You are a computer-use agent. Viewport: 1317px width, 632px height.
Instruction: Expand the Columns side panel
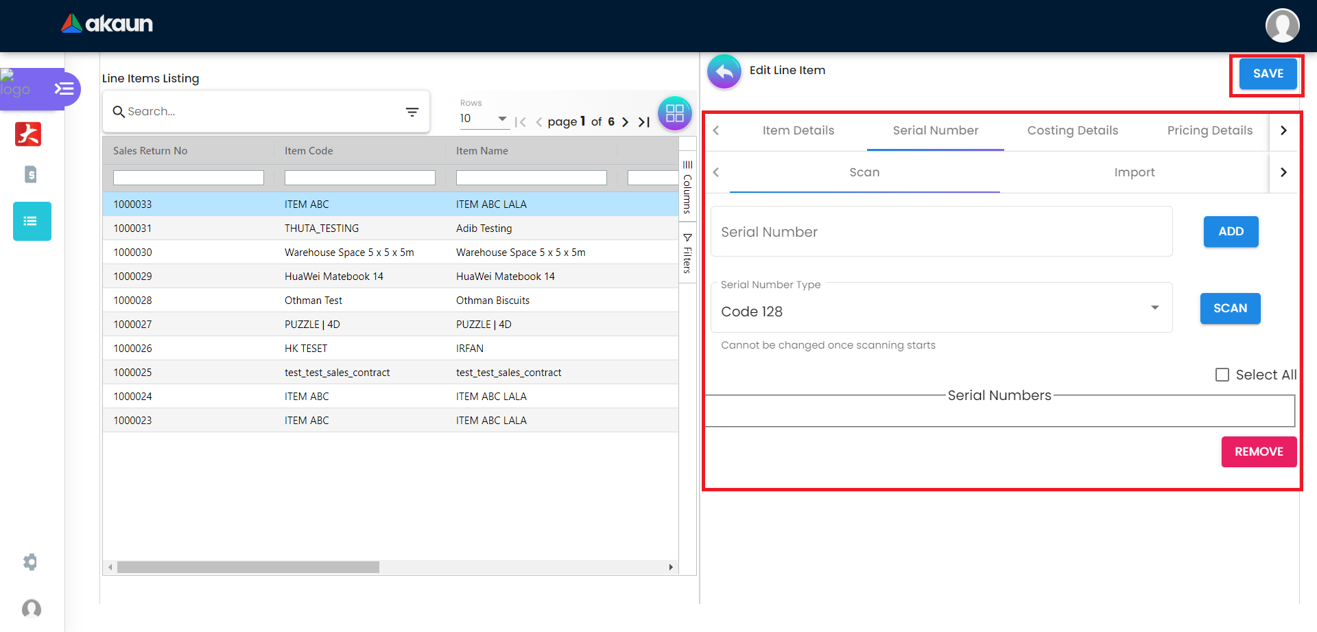[687, 187]
